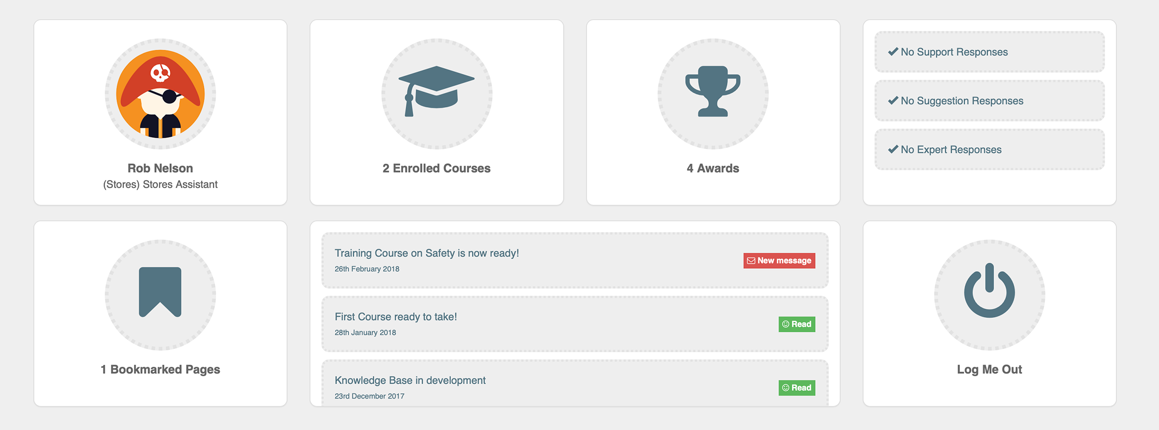Viewport: 1159px width, 430px height.
Task: View the 4 Awards label
Action: pyautogui.click(x=713, y=168)
